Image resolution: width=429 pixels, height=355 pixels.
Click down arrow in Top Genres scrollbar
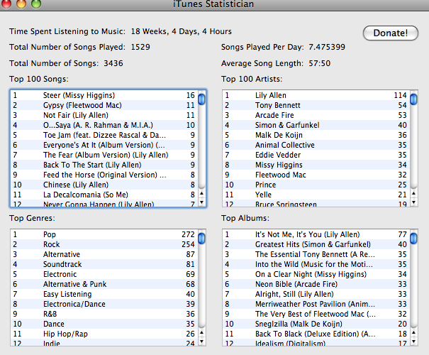click(x=201, y=342)
